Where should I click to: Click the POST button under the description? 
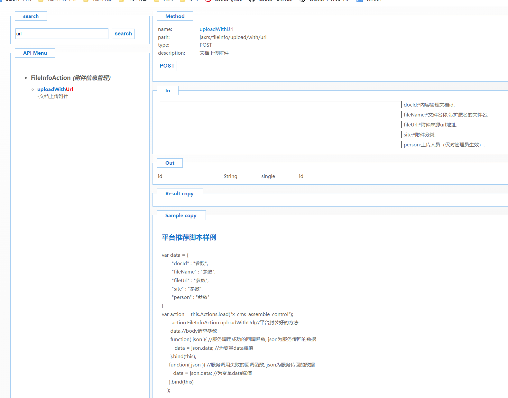(x=167, y=66)
